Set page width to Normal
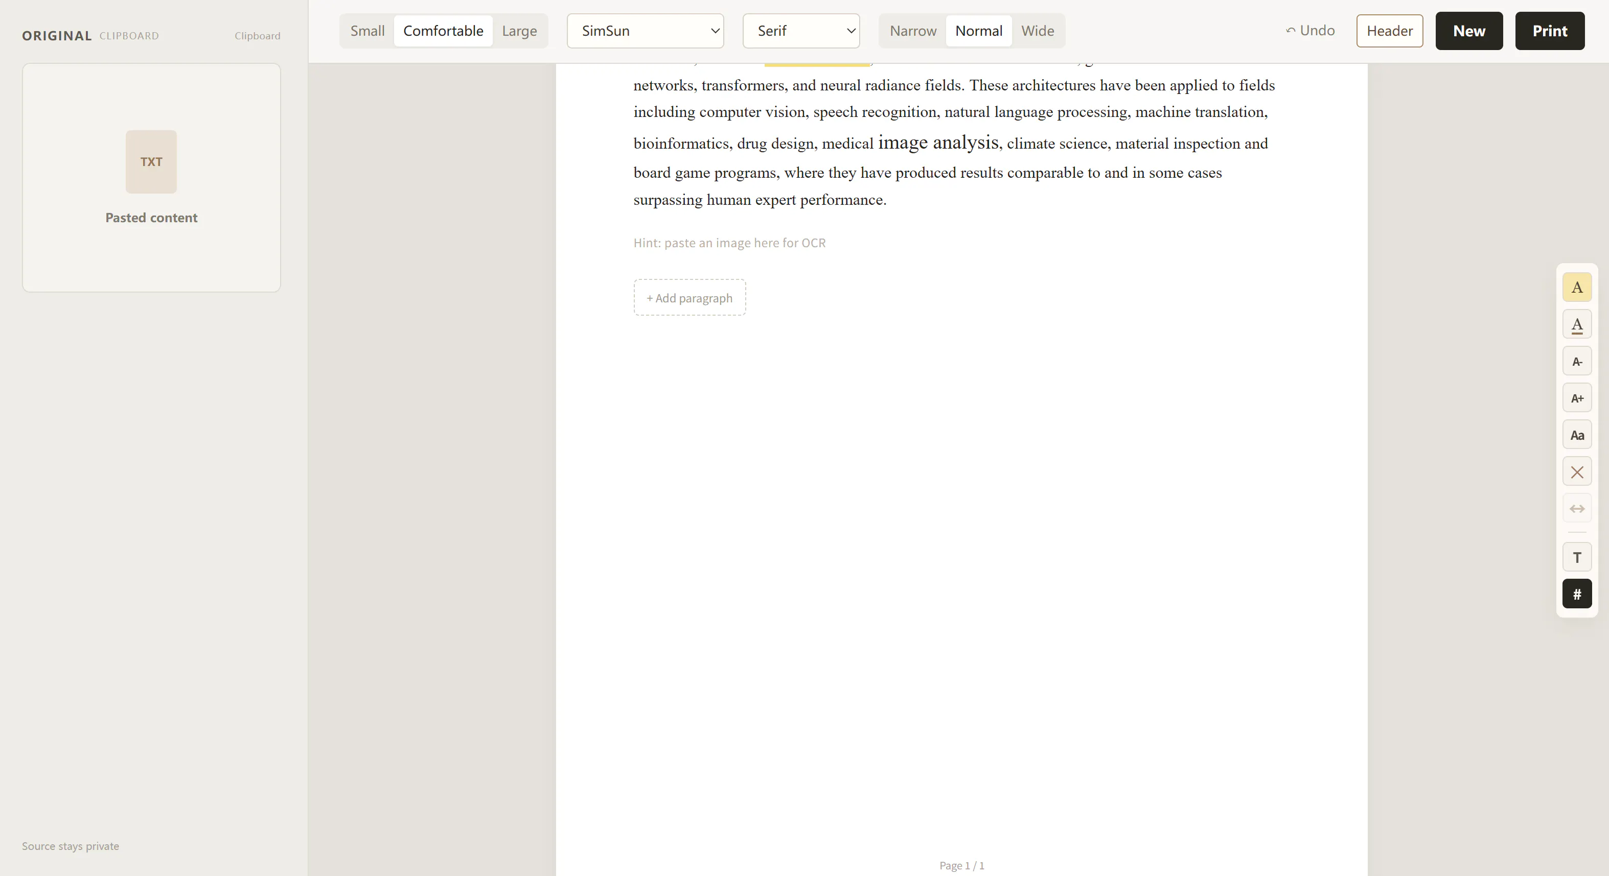Screen dimensions: 1609x876 click(978, 31)
